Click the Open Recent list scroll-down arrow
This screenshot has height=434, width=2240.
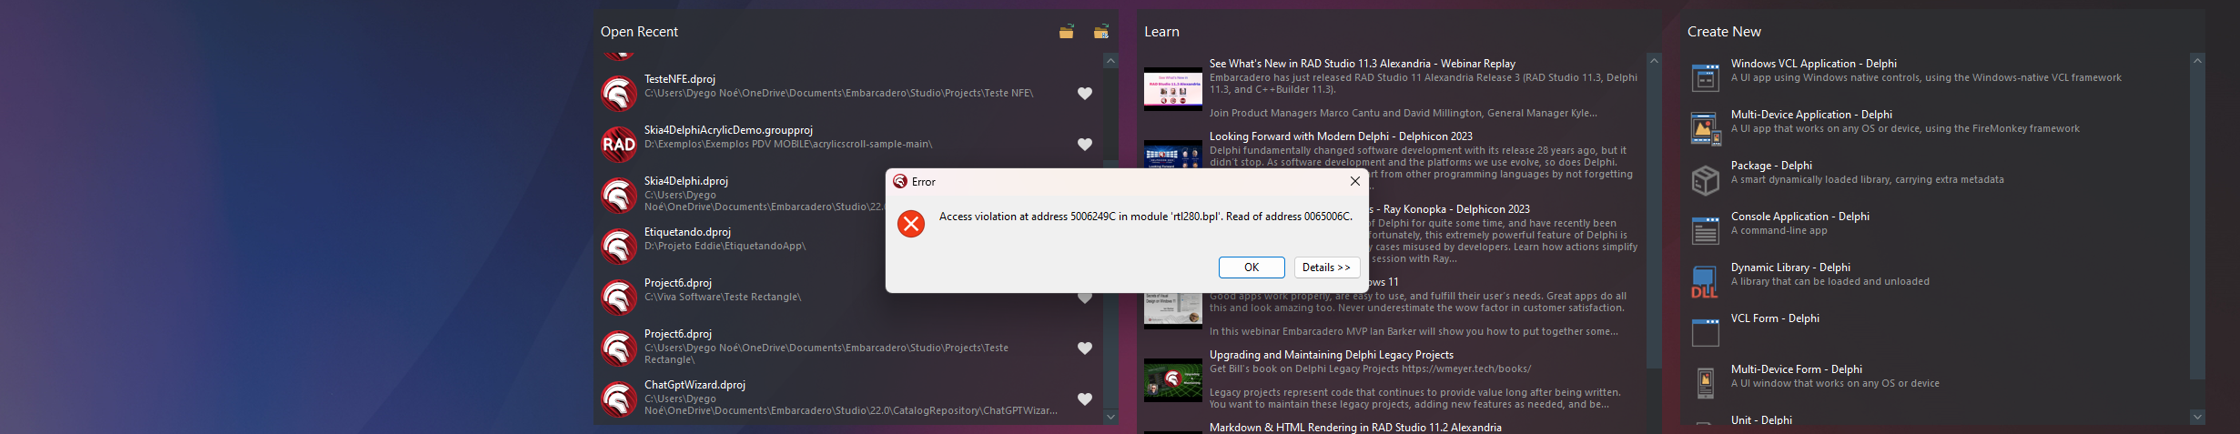(x=1110, y=417)
